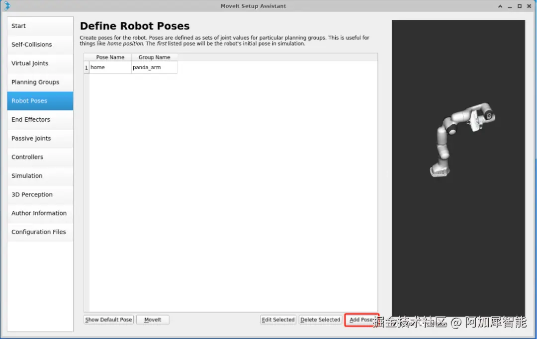Open End Effectors section
The image size is (537, 339).
click(40, 119)
